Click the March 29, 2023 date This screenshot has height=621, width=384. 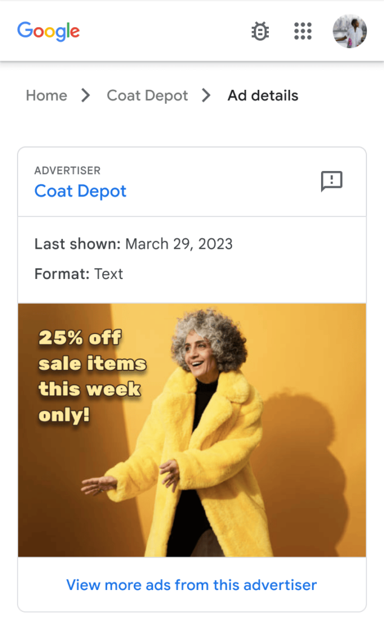(179, 244)
